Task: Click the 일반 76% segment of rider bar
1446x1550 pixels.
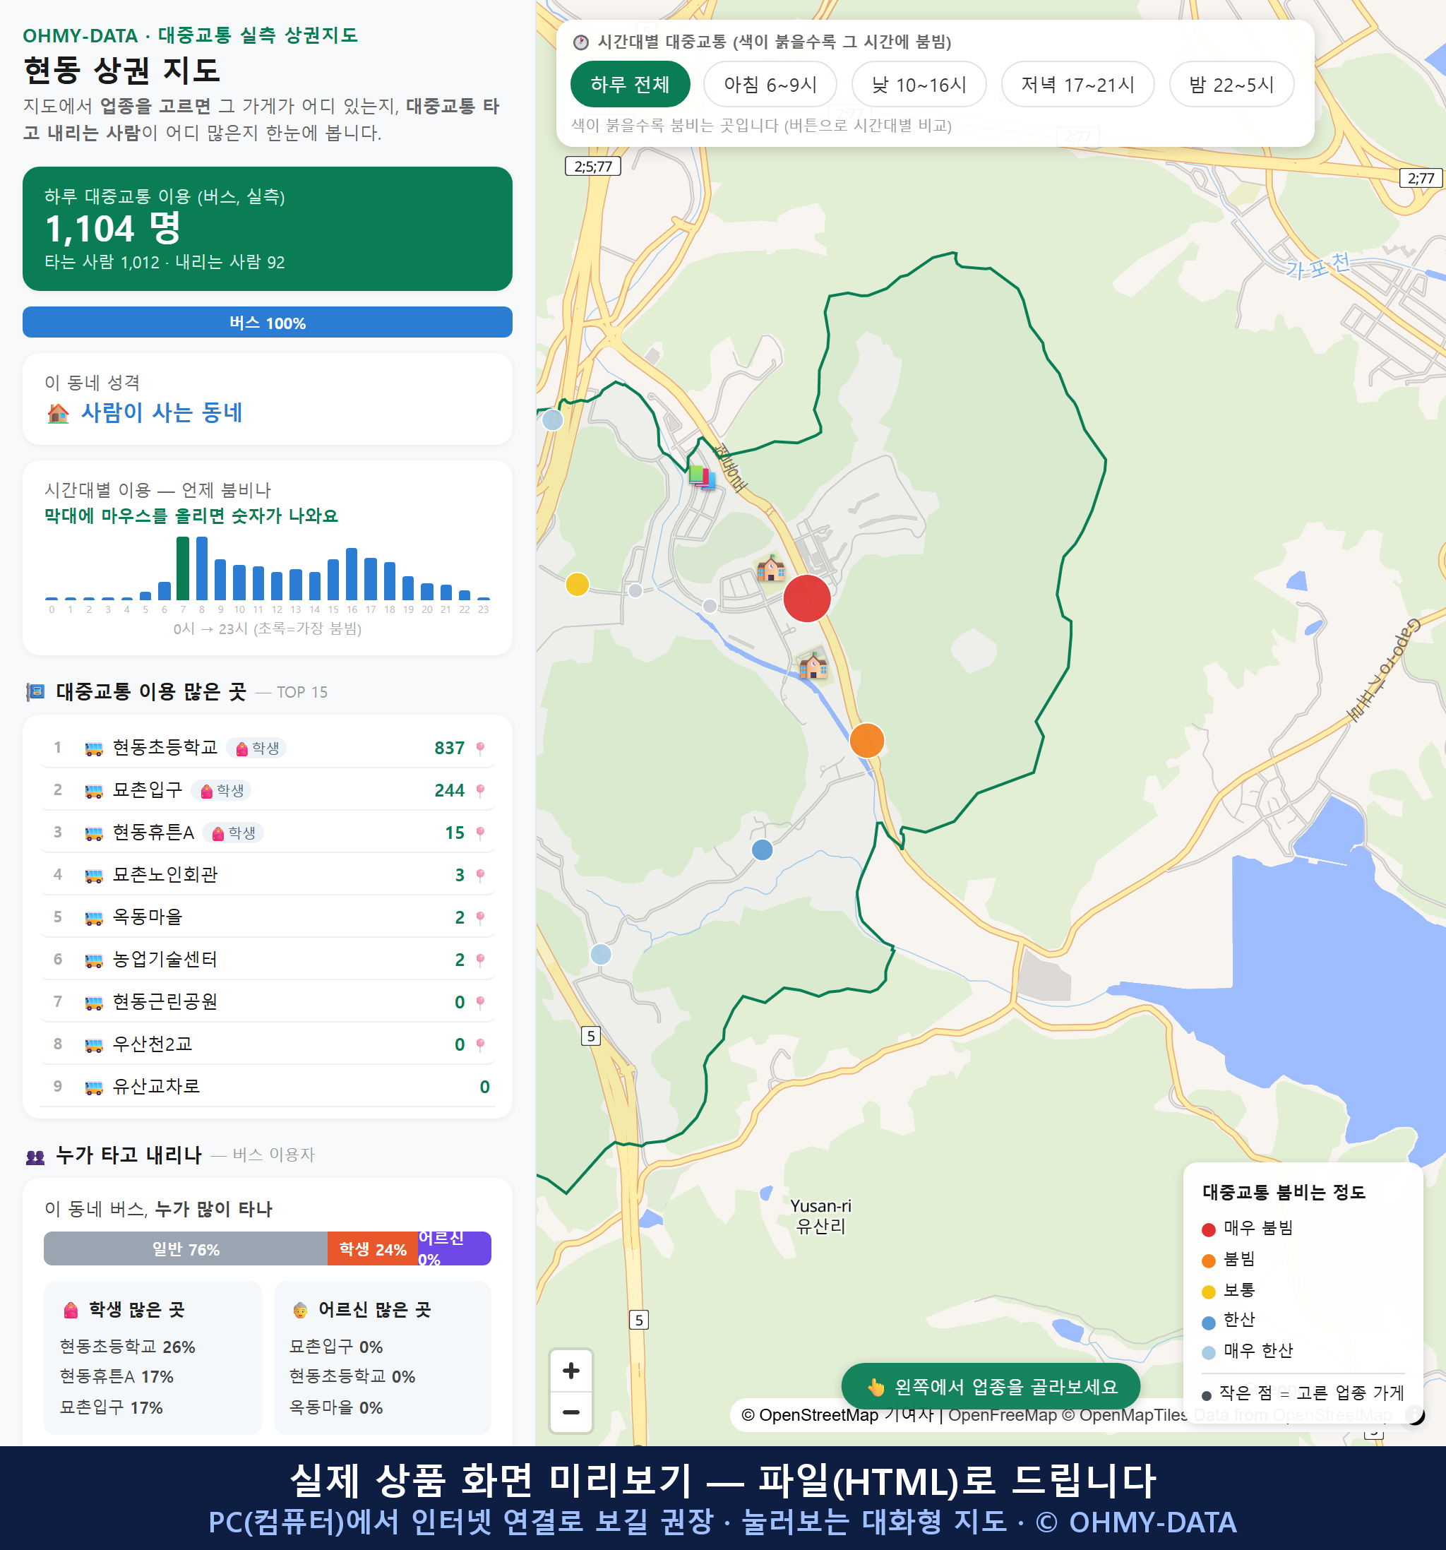Action: click(x=186, y=1249)
